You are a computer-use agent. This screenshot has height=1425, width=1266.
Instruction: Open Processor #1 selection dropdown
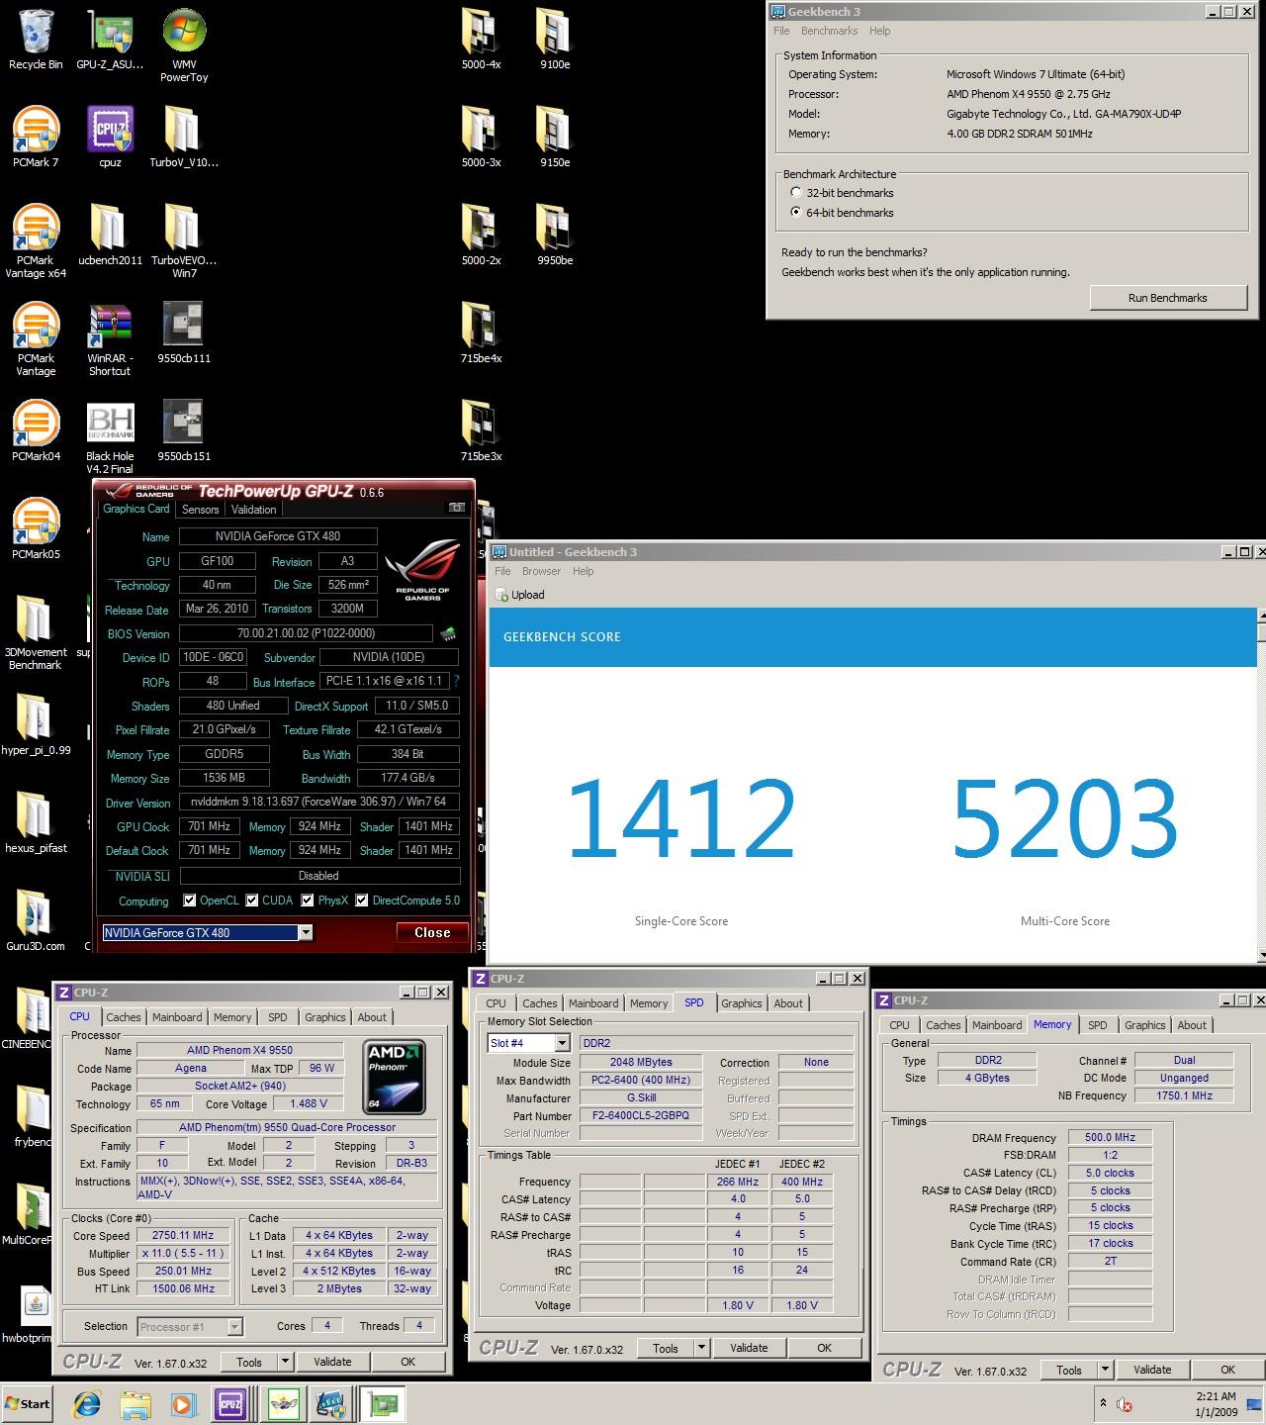[234, 1327]
